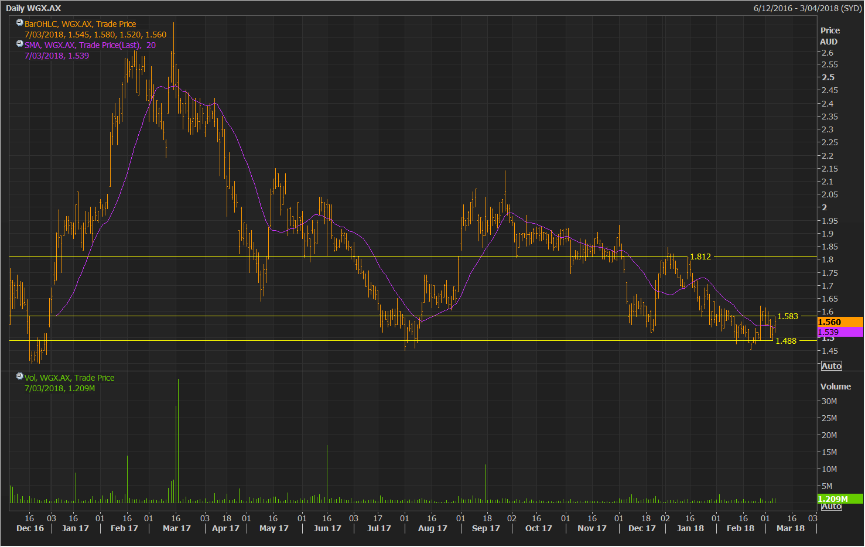The width and height of the screenshot is (865, 547).
Task: Click the 2.5 price axis label
Action: (x=828, y=77)
